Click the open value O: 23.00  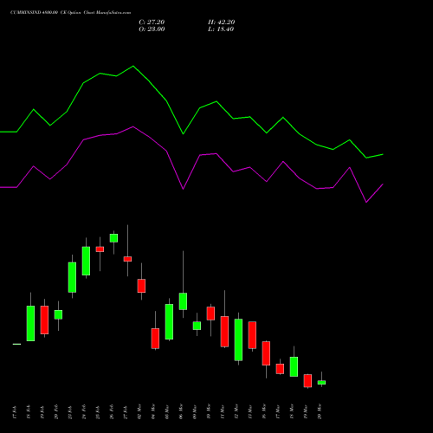(152, 29)
